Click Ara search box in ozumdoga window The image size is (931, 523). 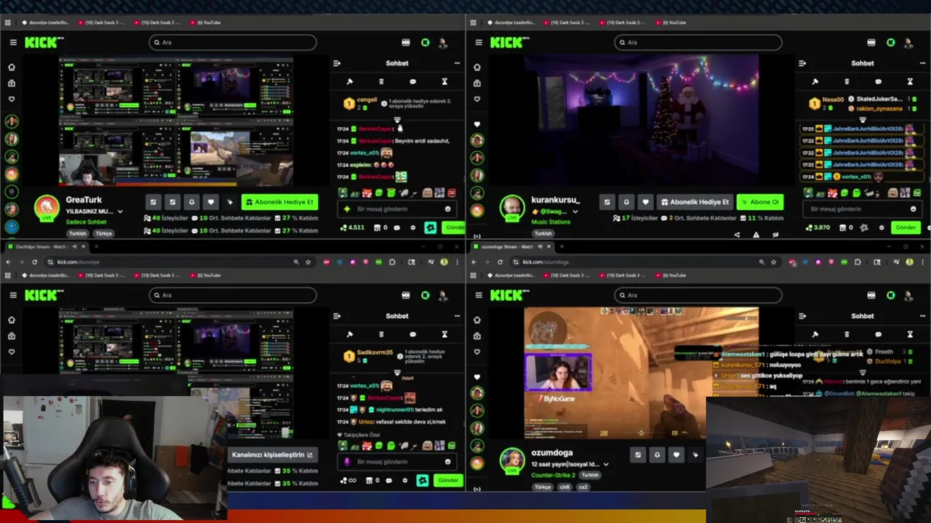pos(698,296)
